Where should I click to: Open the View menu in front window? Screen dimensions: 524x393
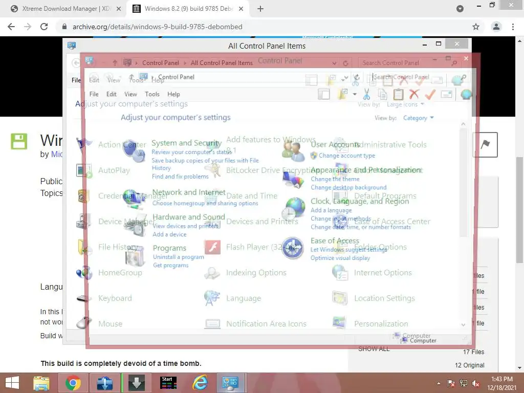click(x=130, y=94)
